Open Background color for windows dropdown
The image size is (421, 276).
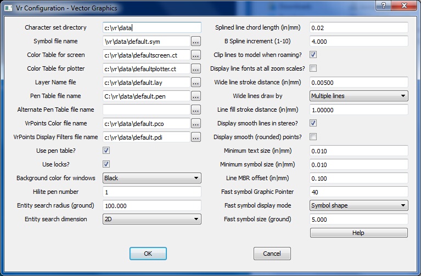point(152,178)
